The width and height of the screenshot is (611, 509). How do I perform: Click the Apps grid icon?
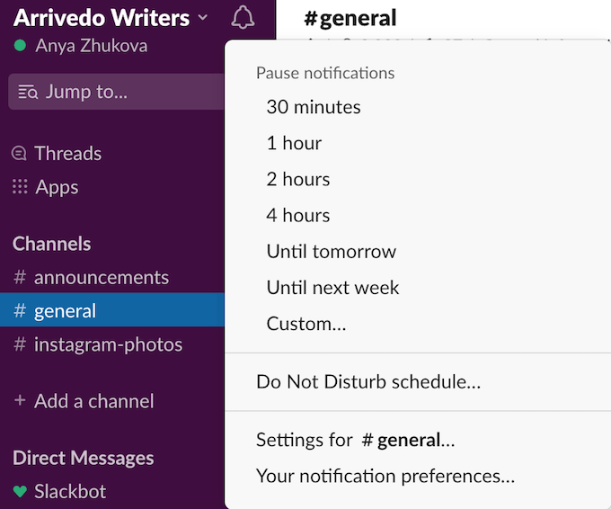pos(20,187)
